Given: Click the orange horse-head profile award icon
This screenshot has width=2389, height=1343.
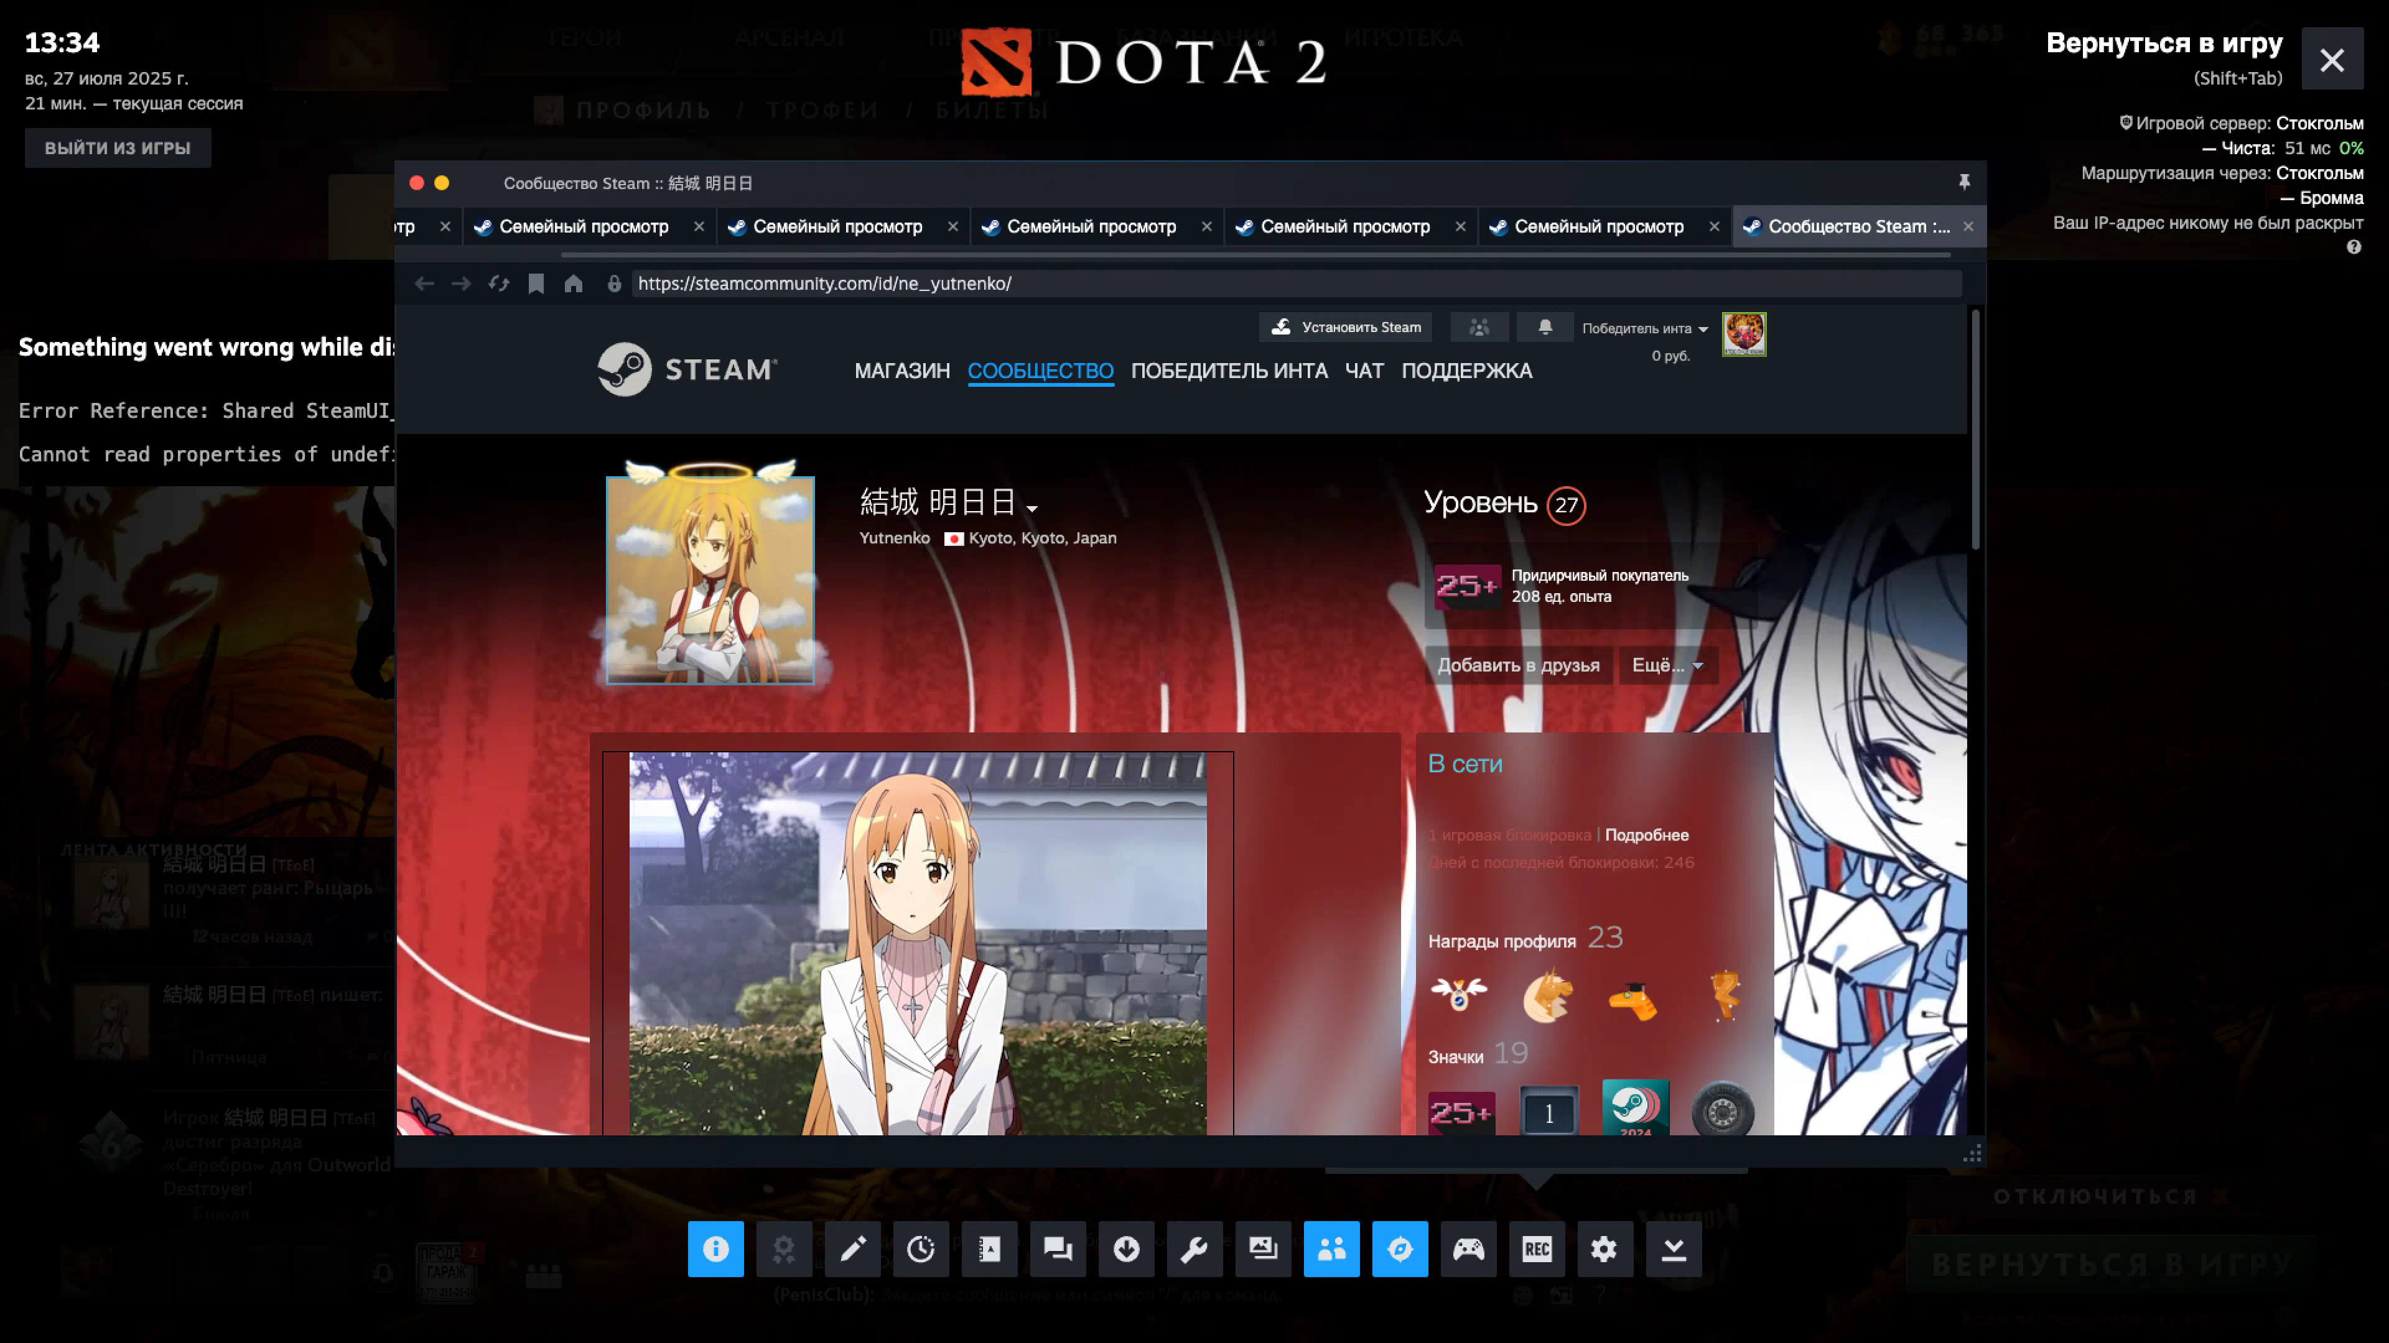Looking at the screenshot, I should [1547, 996].
